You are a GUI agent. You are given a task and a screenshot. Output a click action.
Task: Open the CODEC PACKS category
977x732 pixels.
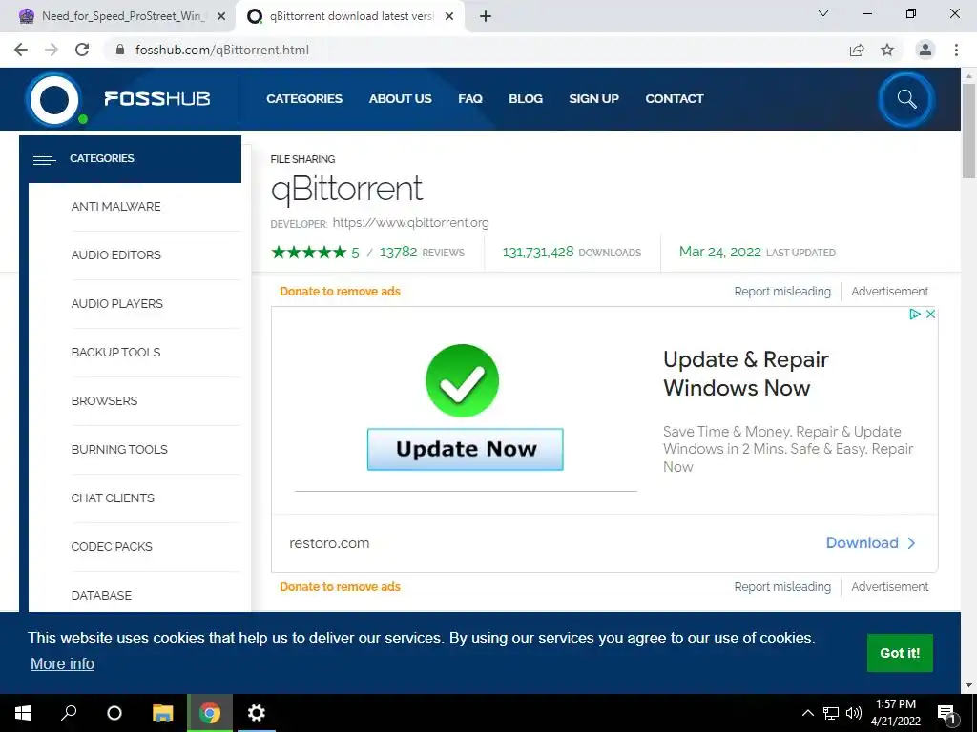[113, 546]
